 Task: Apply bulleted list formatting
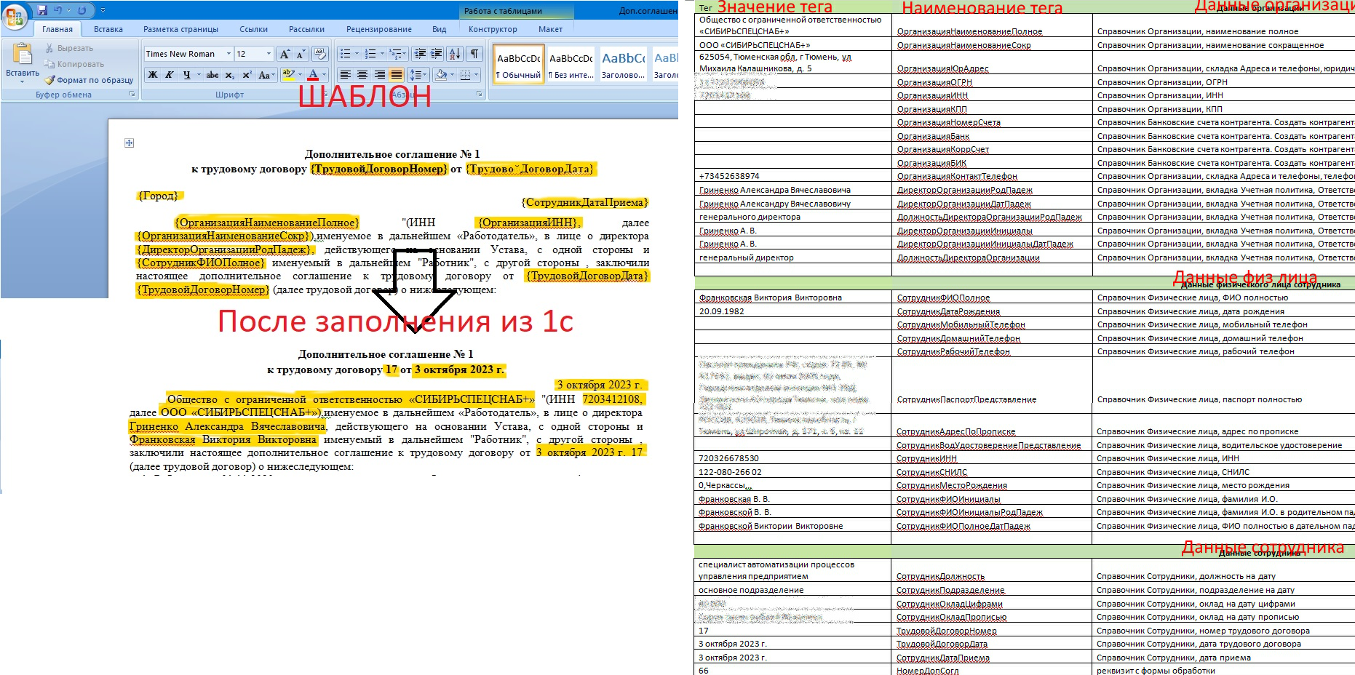point(345,54)
